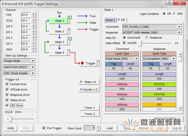
Task: Remove State 2 using its X icon
Action: pyautogui.click(x=69, y=29)
